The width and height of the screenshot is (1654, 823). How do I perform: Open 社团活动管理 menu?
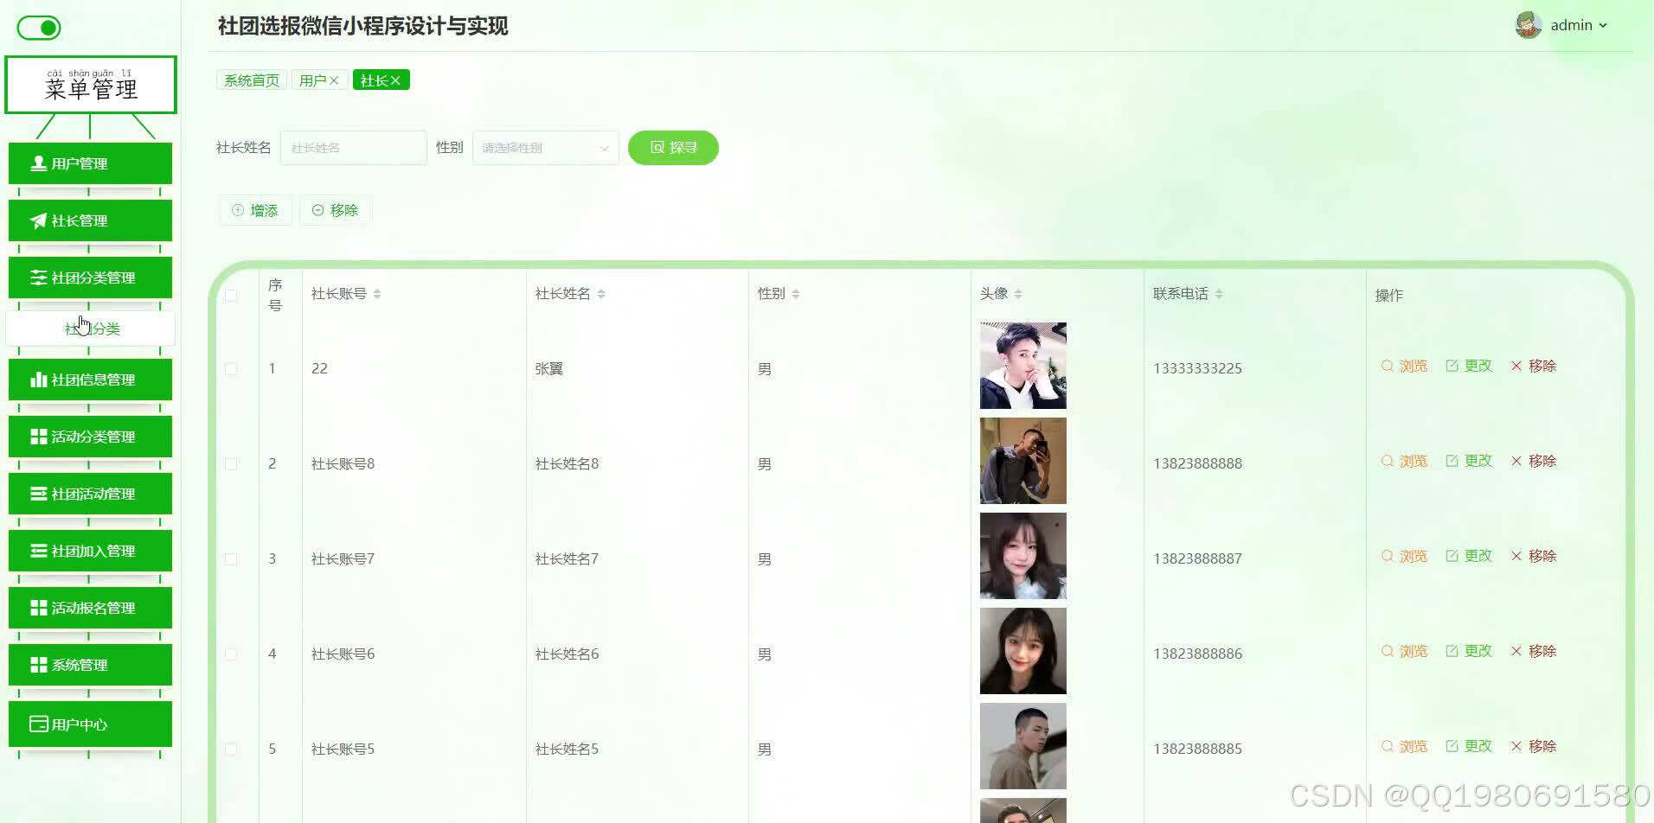(x=90, y=494)
